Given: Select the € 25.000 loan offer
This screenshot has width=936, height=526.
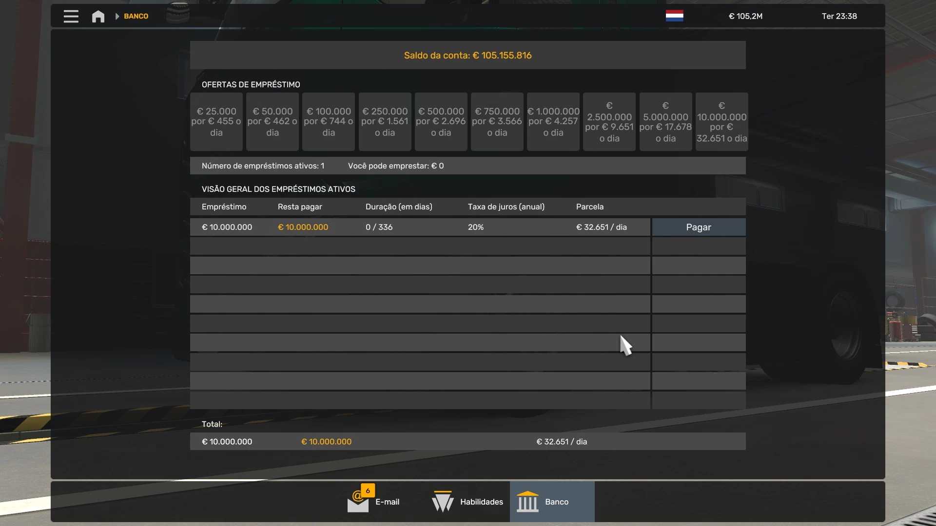Looking at the screenshot, I should (x=216, y=122).
